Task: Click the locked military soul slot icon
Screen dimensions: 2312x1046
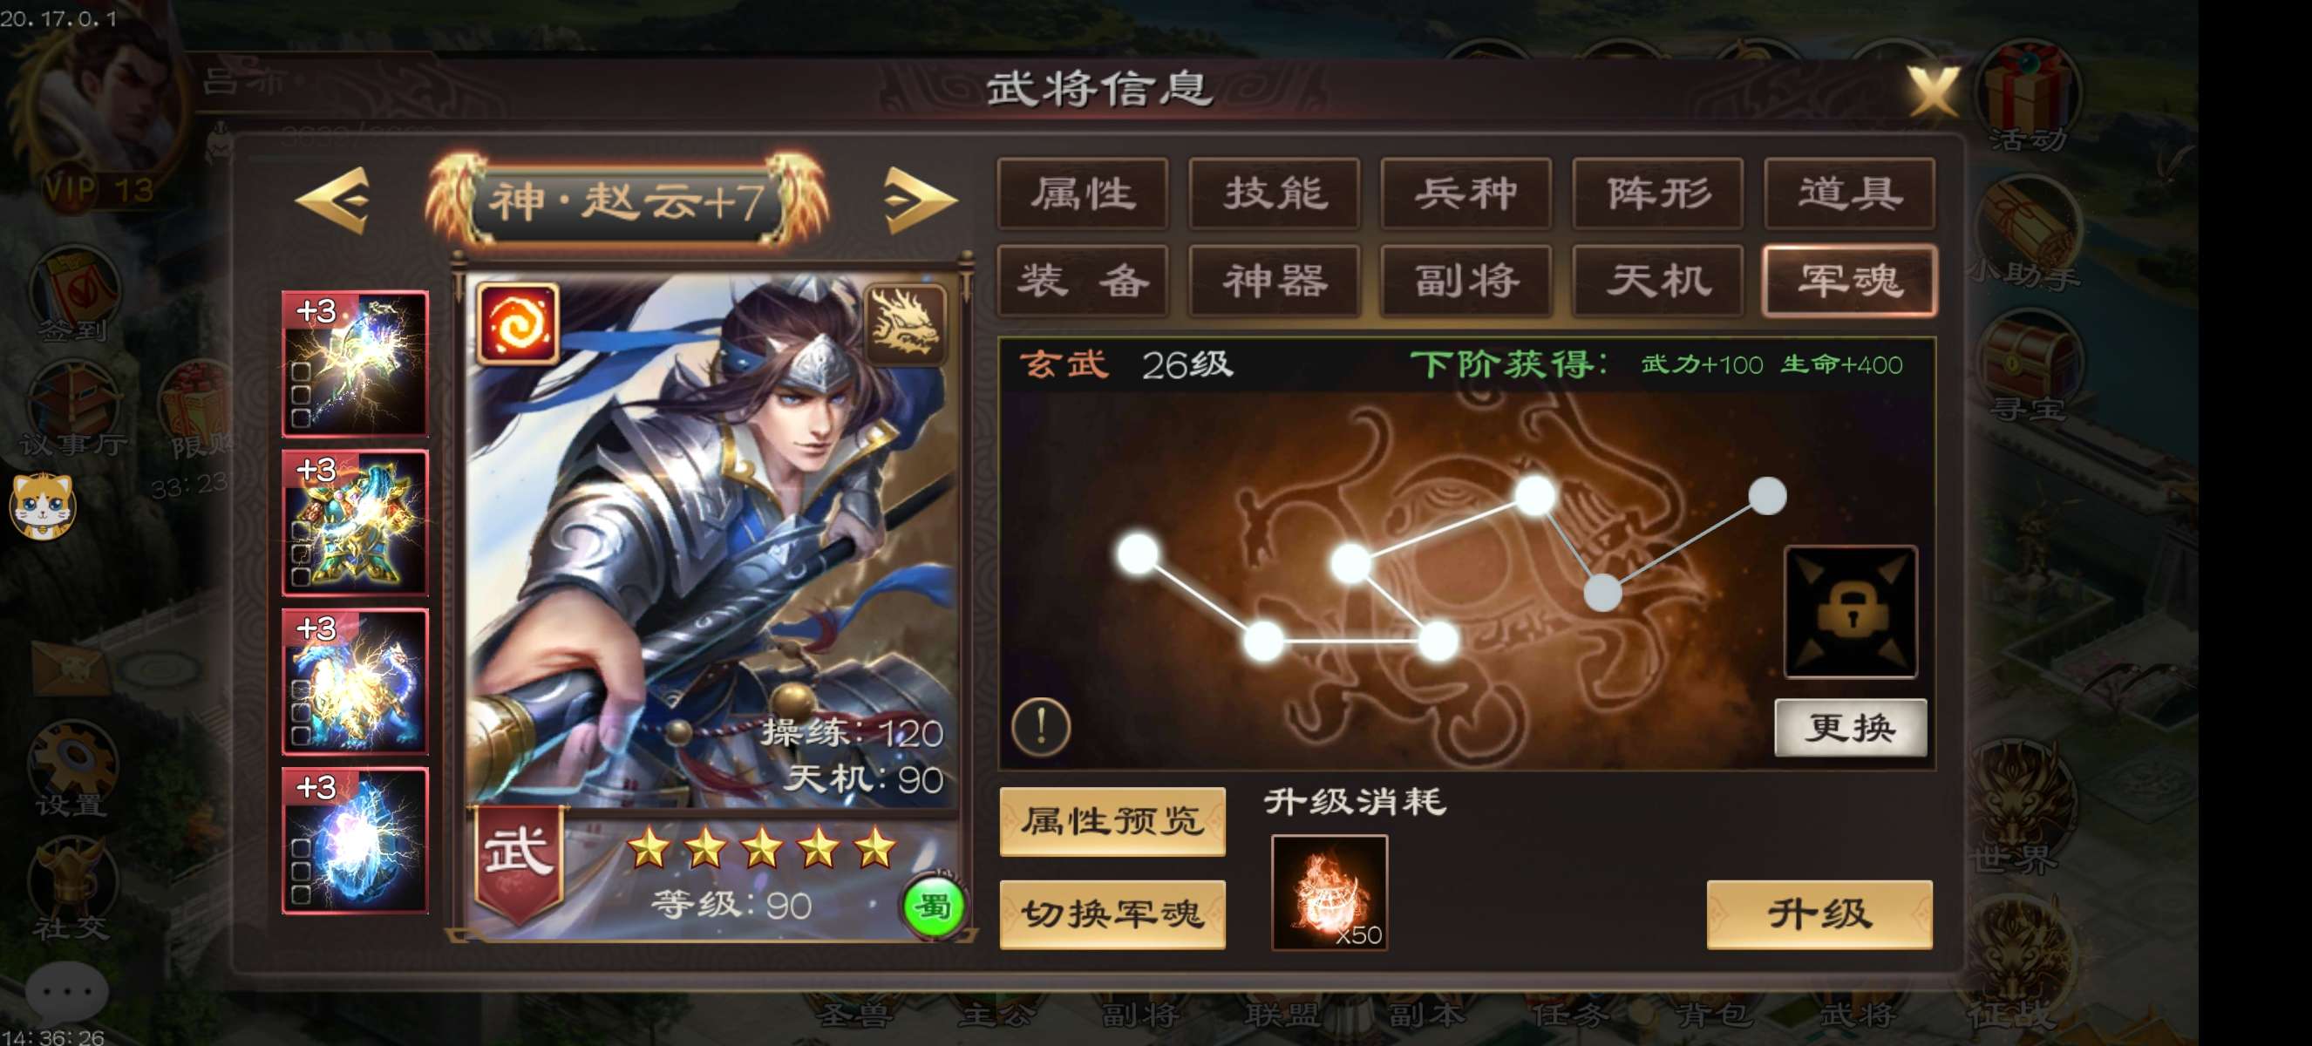Action: pyautogui.click(x=1850, y=612)
